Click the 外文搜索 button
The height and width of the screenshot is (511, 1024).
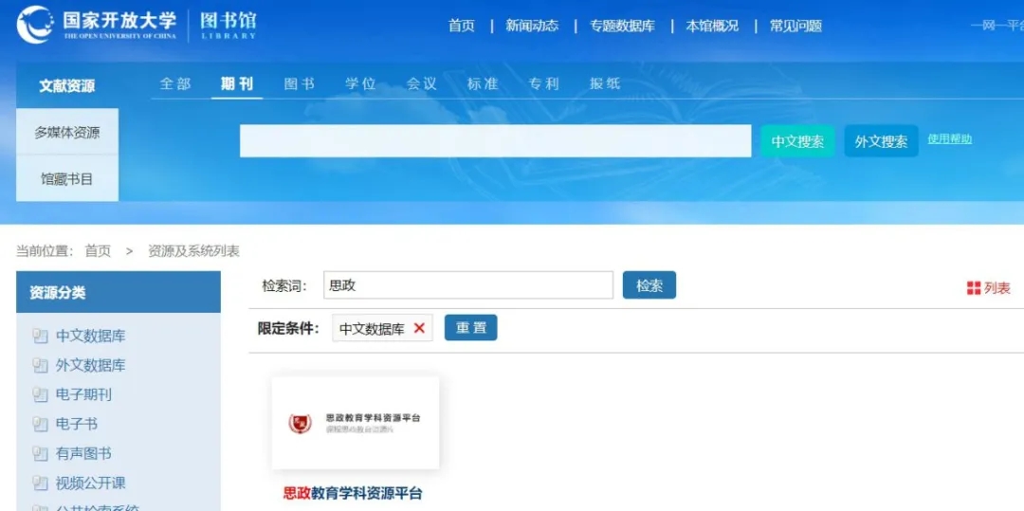click(x=882, y=141)
